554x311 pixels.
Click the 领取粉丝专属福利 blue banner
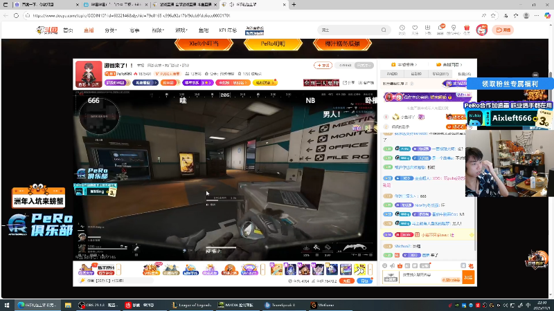point(510,84)
